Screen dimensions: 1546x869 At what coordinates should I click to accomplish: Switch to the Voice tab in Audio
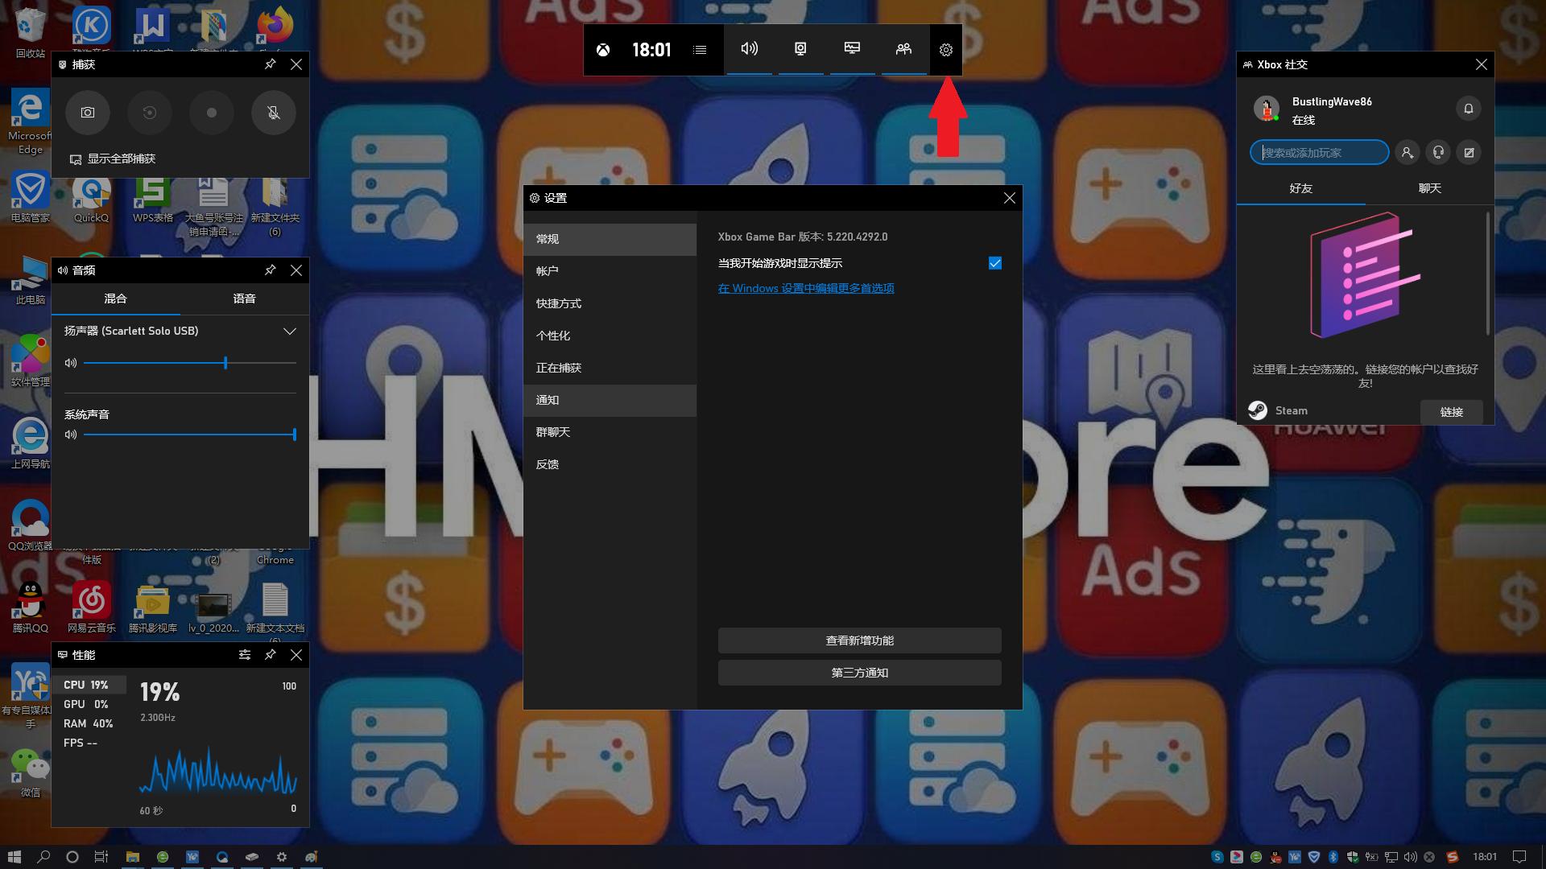point(244,299)
